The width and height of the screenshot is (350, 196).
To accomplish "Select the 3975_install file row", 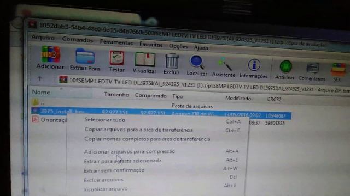I will point(161,113).
